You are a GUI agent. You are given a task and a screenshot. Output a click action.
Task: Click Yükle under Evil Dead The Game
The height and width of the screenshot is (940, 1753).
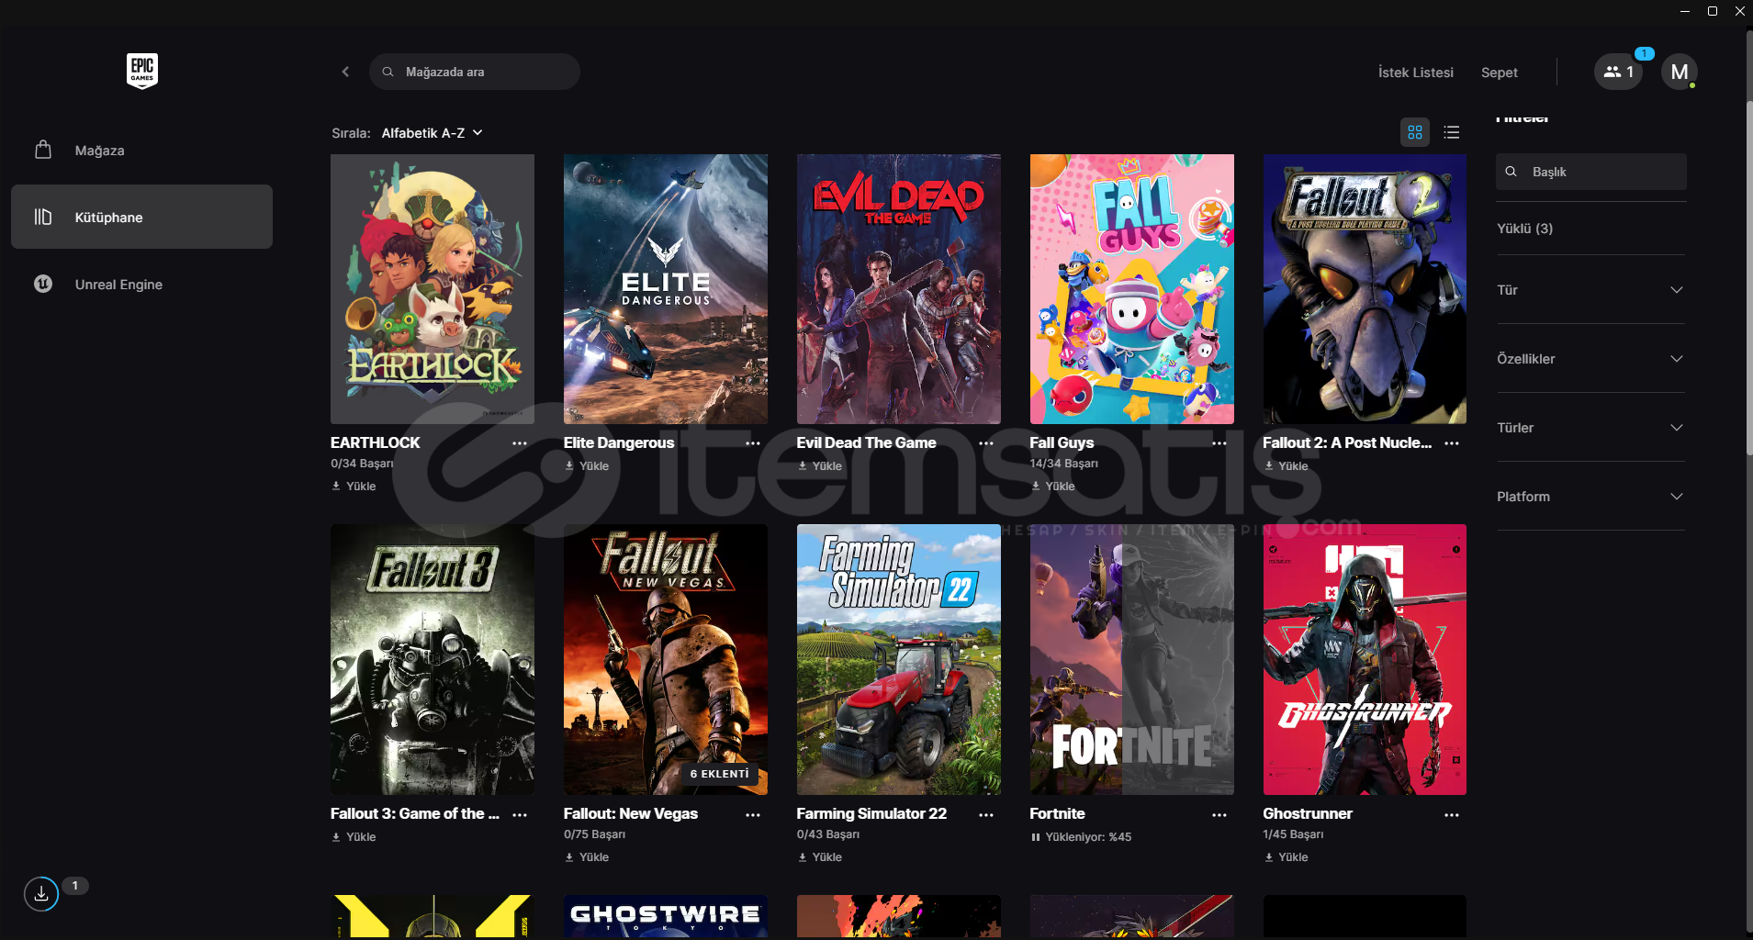[820, 466]
